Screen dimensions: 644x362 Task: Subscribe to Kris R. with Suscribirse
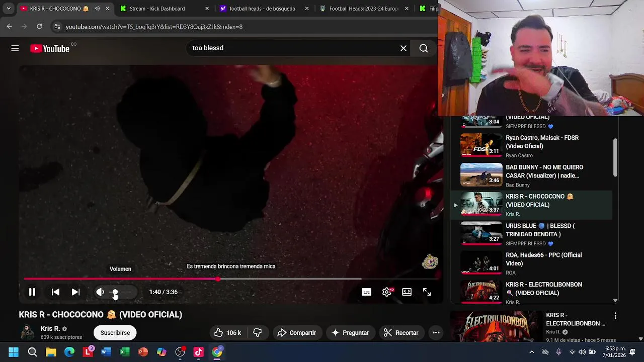click(x=115, y=332)
